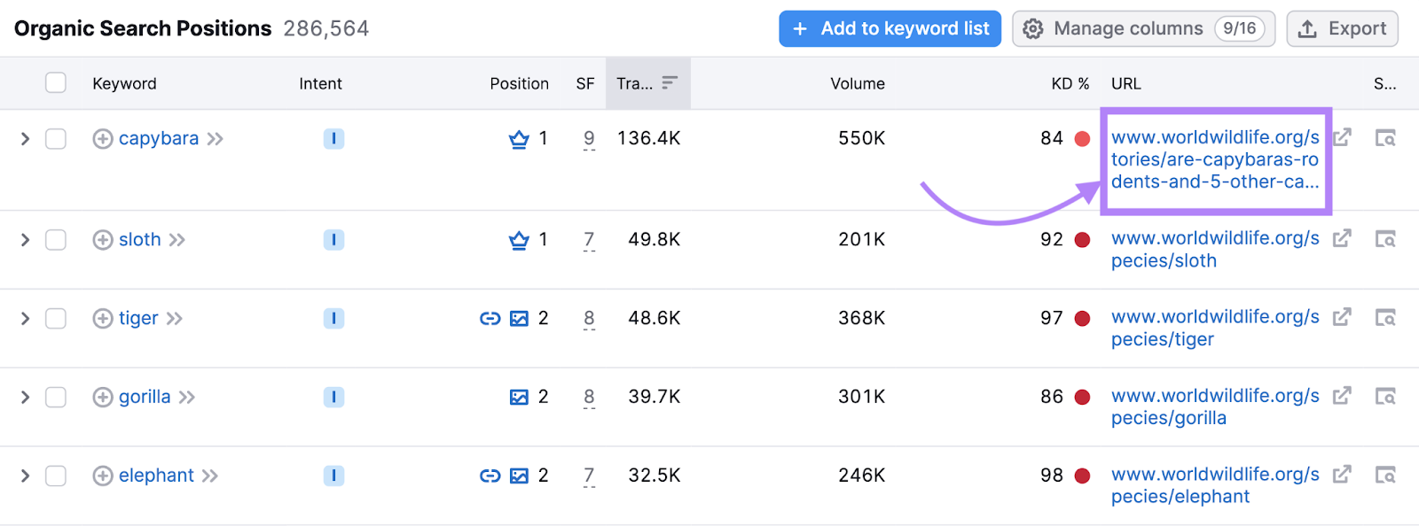Click Add to keyword list button
The image size is (1419, 526).
[890, 29]
